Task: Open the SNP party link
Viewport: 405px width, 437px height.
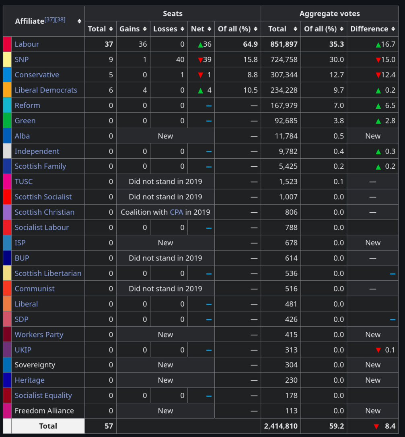Action: (x=21, y=59)
